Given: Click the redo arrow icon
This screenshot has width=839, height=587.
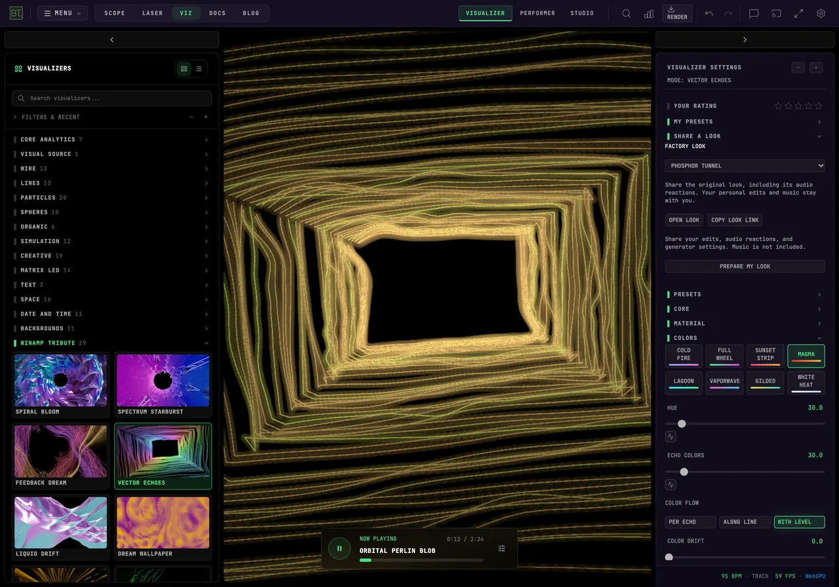Looking at the screenshot, I should click(728, 13).
